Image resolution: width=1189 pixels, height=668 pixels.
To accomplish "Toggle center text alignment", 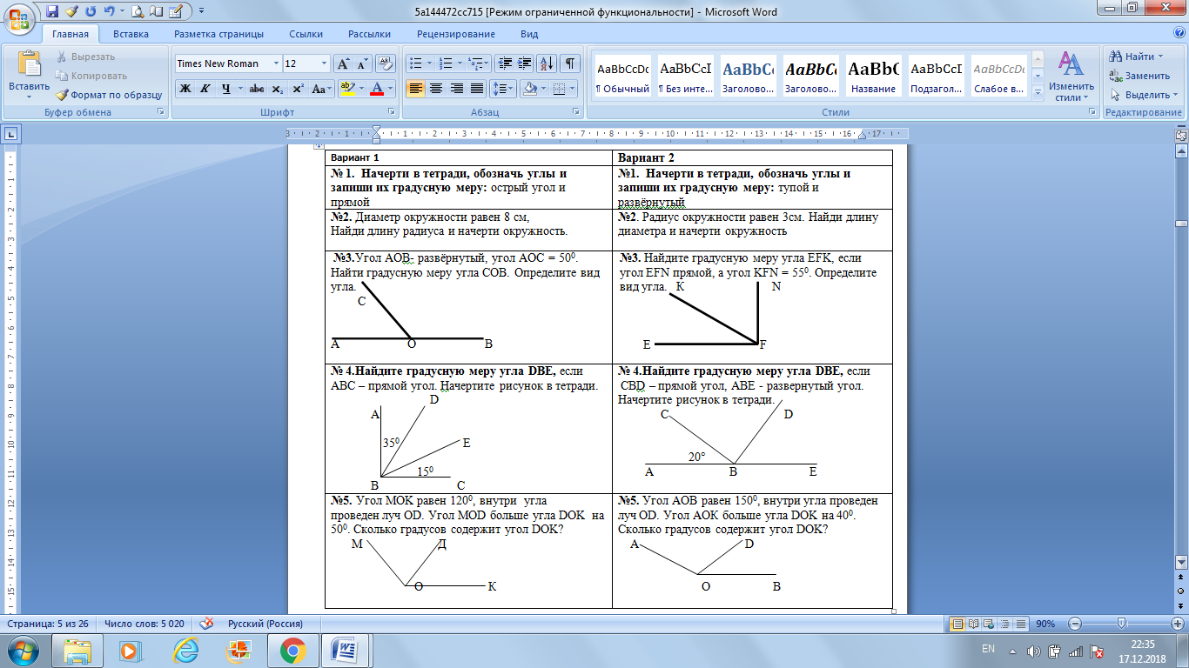I will click(436, 89).
